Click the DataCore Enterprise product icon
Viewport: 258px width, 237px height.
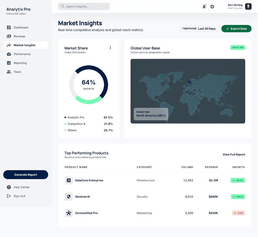pyautogui.click(x=69, y=180)
